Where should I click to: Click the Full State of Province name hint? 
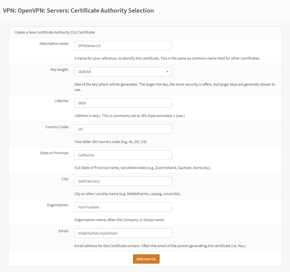(142, 168)
